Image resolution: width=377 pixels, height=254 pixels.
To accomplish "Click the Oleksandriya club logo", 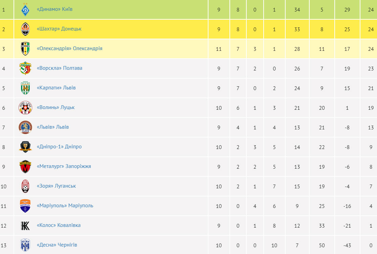I will point(25,49).
